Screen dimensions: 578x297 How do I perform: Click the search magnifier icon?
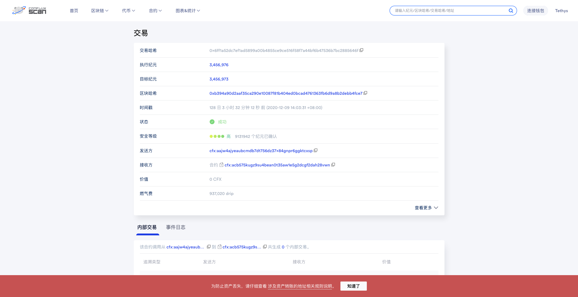tap(511, 11)
